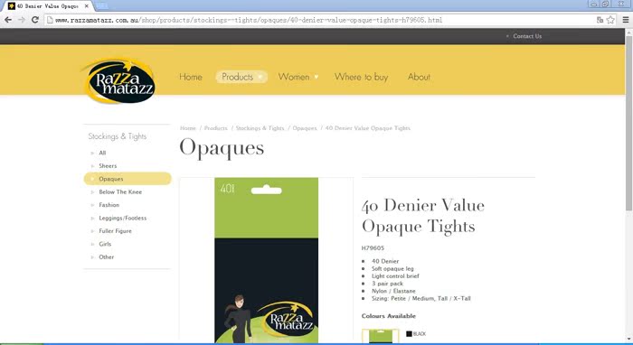Reload the page with refresh icon

click(35, 20)
